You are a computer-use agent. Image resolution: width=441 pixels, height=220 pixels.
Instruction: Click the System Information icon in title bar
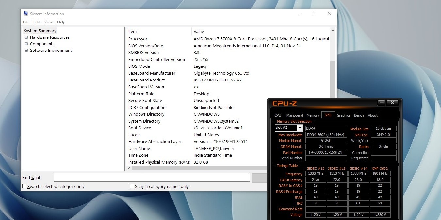(25, 14)
